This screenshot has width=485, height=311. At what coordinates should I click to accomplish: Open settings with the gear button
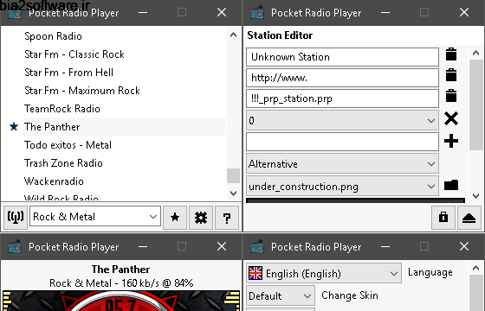[201, 218]
